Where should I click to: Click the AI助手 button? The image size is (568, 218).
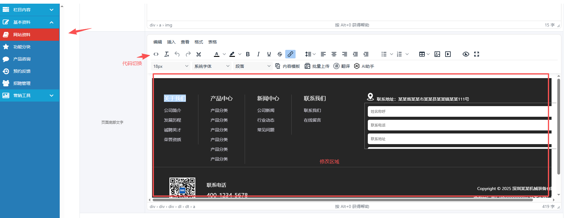coord(364,66)
